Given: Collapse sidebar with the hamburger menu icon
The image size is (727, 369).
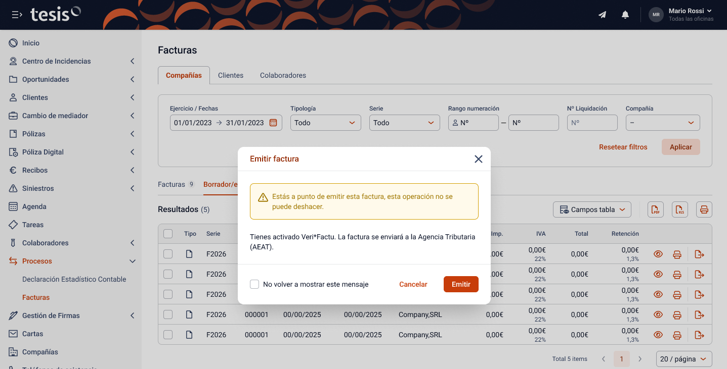Looking at the screenshot, I should (17, 15).
